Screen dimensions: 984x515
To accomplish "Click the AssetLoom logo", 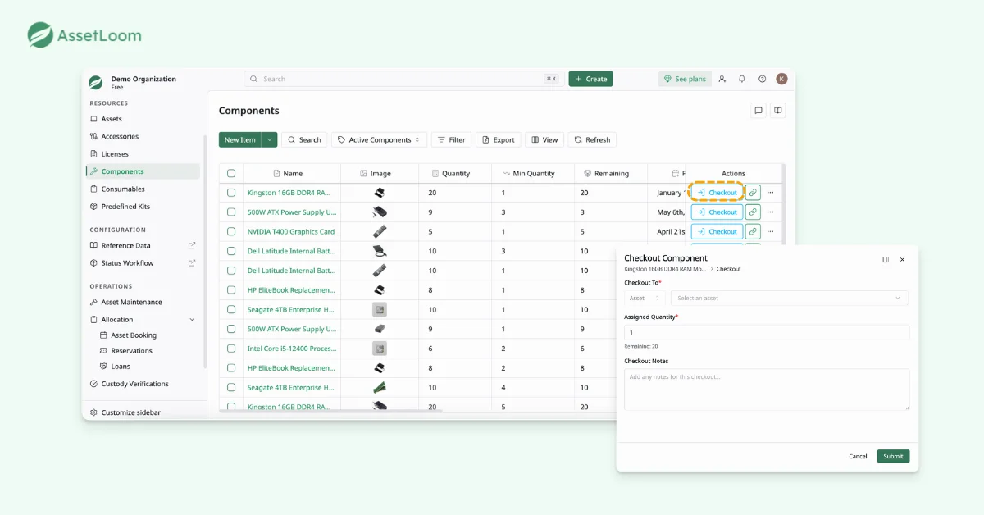I will (x=84, y=35).
